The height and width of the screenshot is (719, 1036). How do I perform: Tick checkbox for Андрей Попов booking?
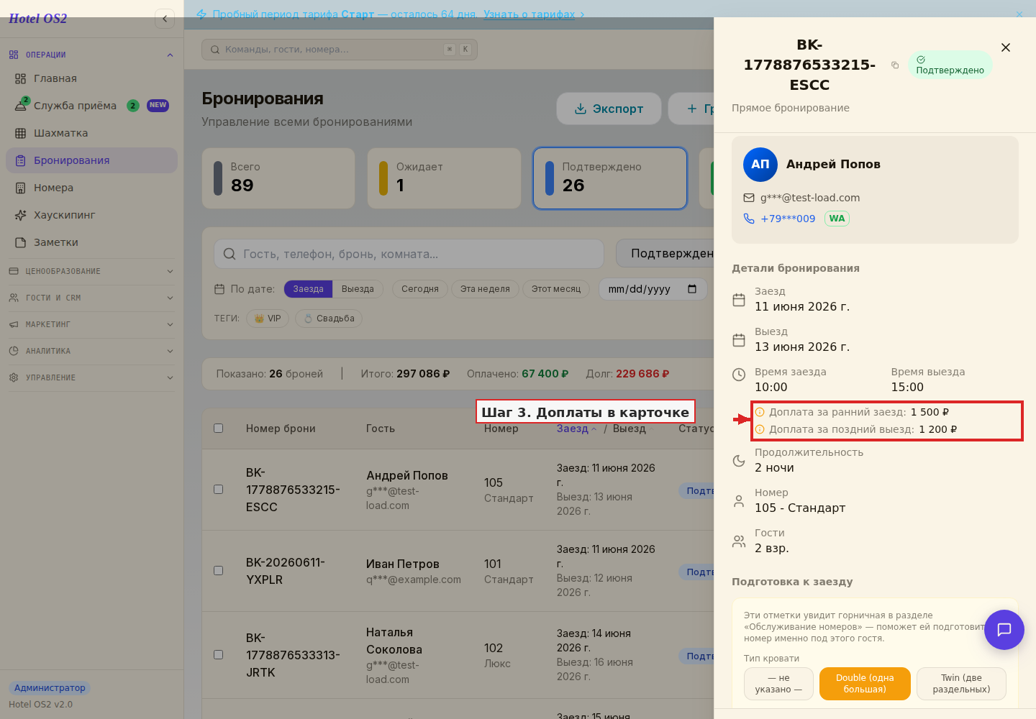[219, 489]
